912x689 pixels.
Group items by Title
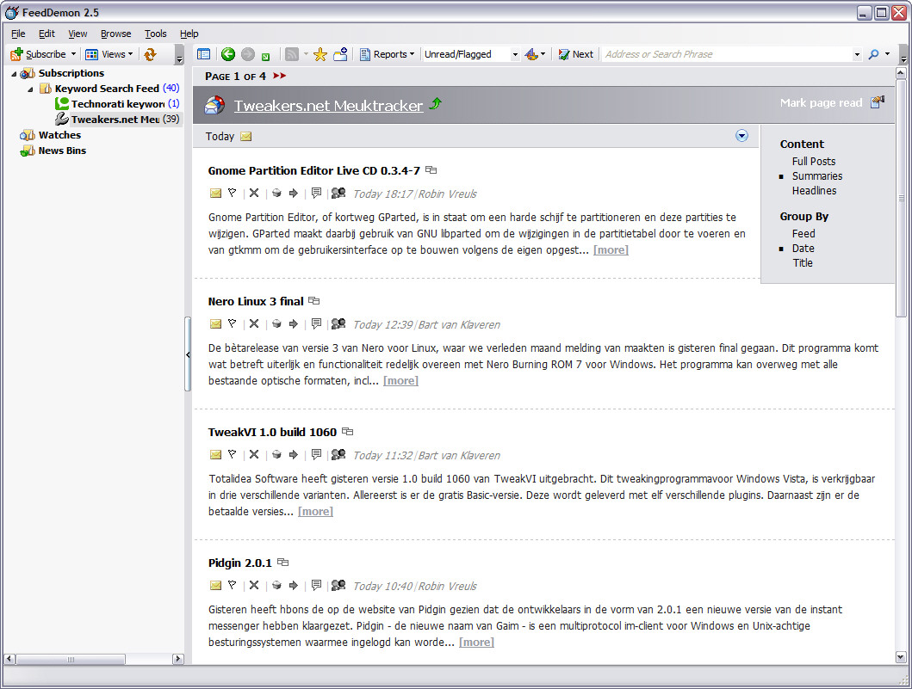point(803,262)
